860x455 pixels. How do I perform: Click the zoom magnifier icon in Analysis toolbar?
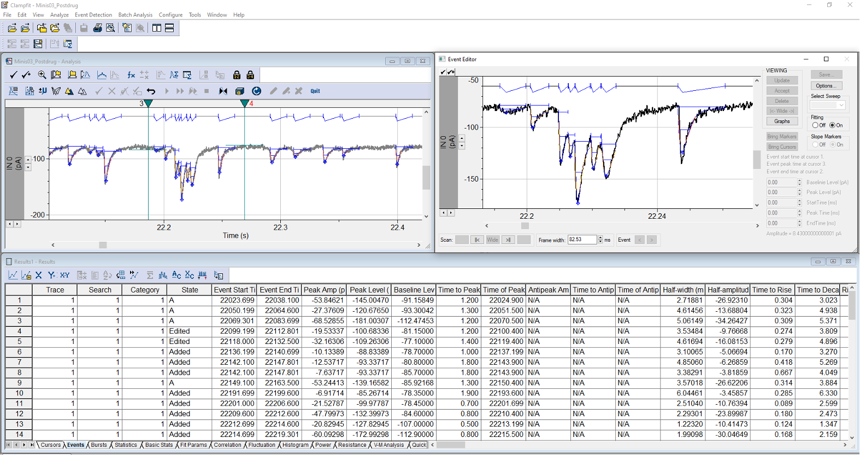(42, 75)
